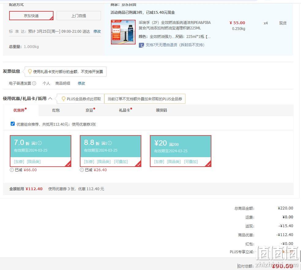Click 总重量 1.000kg text
Image resolution: width=301 pixels, height=270 pixels.
point(24,47)
